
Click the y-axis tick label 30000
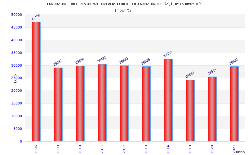[17, 65]
